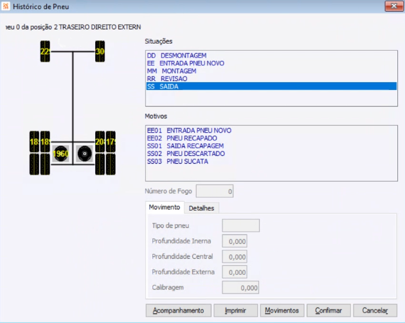This screenshot has height=323, width=405.
Task: Select the highlighted SS SAIDA situation
Action: point(271,87)
